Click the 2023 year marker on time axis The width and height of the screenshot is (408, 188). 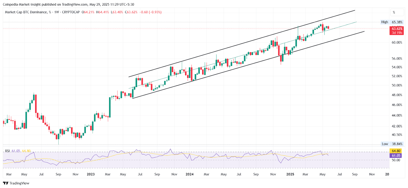91,174
